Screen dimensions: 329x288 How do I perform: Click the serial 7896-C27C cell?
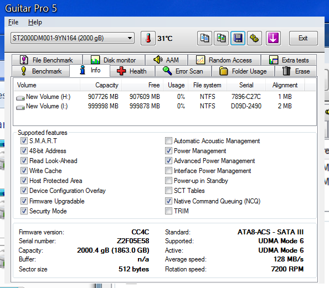[x=246, y=97]
